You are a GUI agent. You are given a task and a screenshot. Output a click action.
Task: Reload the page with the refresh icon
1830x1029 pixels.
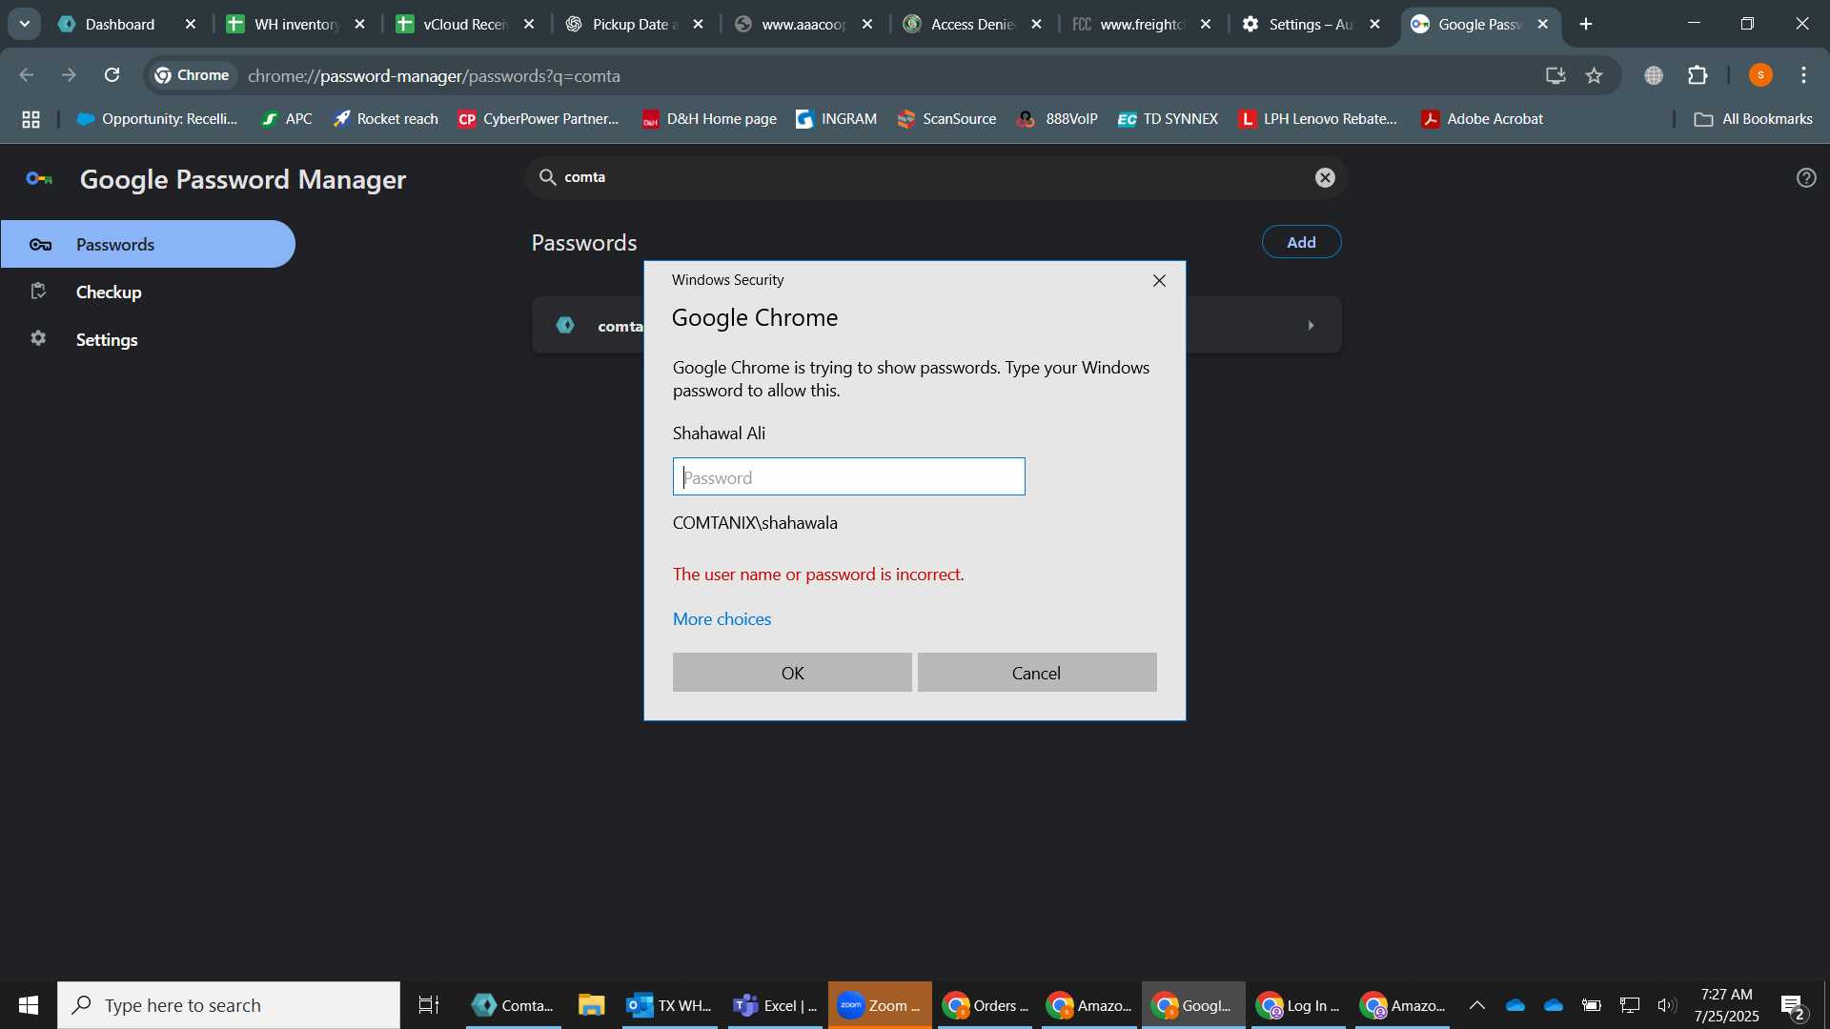(112, 75)
